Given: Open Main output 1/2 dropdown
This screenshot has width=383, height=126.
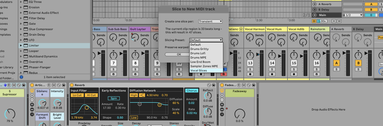Looking at the screenshot, I should pos(353,15).
